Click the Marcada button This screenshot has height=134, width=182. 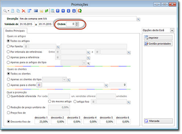(159, 121)
